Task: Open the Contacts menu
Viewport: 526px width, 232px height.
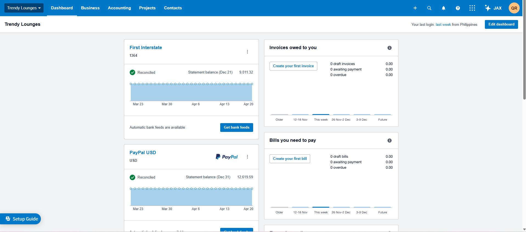Action: click(x=173, y=8)
